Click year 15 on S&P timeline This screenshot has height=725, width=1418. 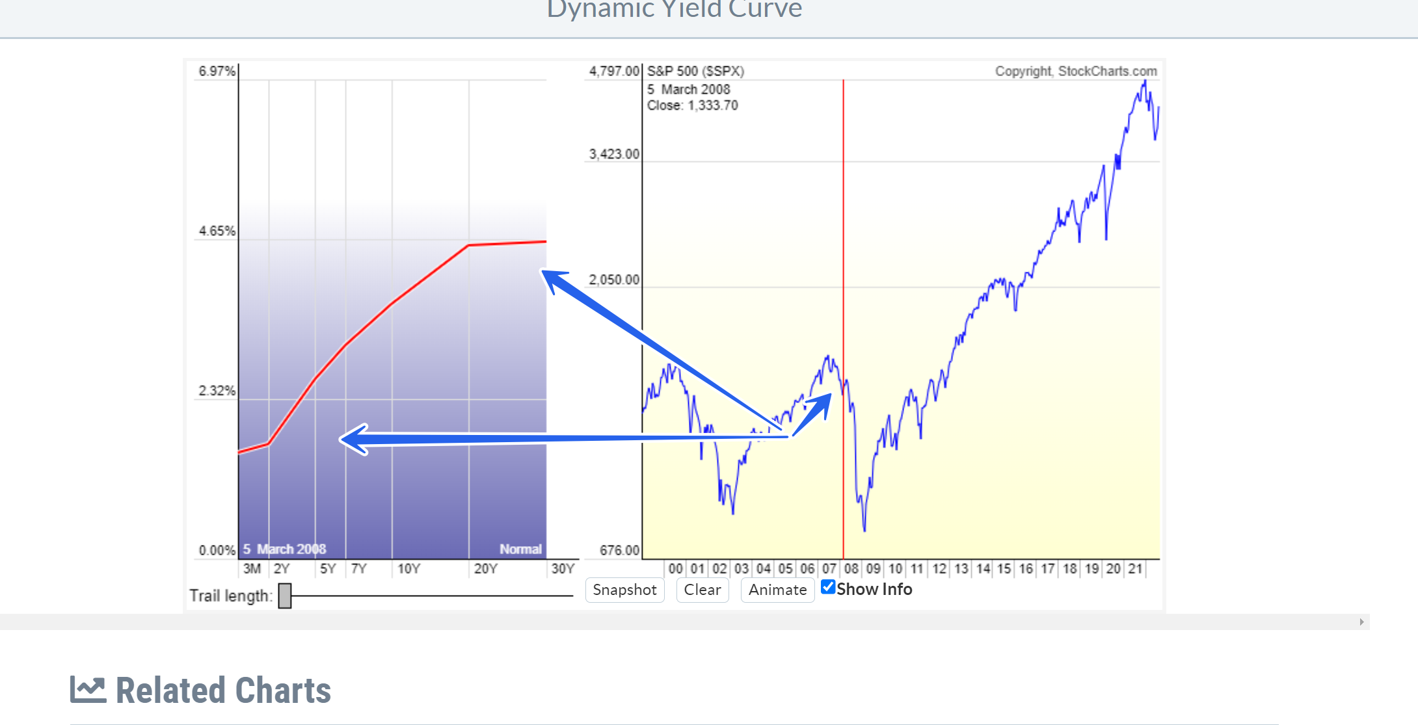pos(1004,569)
